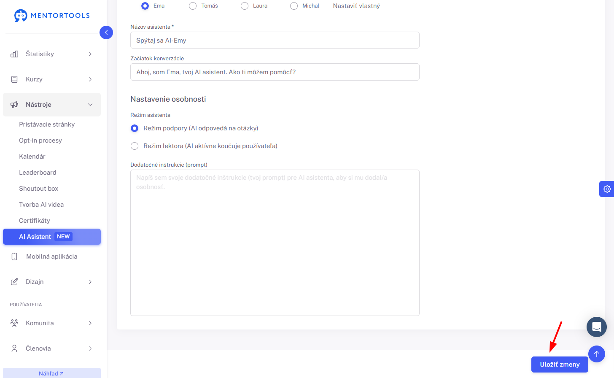
Task: Click the MentorTools logo
Action: click(52, 16)
